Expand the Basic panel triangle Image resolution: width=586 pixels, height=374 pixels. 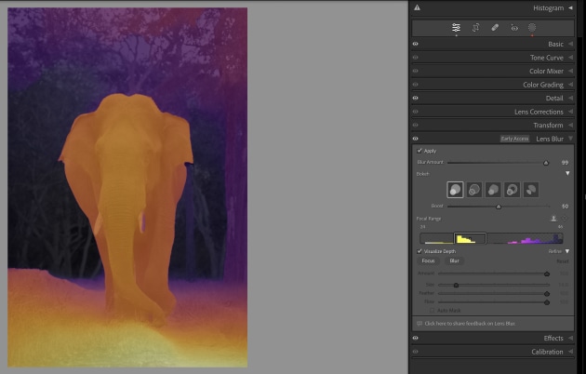click(570, 44)
